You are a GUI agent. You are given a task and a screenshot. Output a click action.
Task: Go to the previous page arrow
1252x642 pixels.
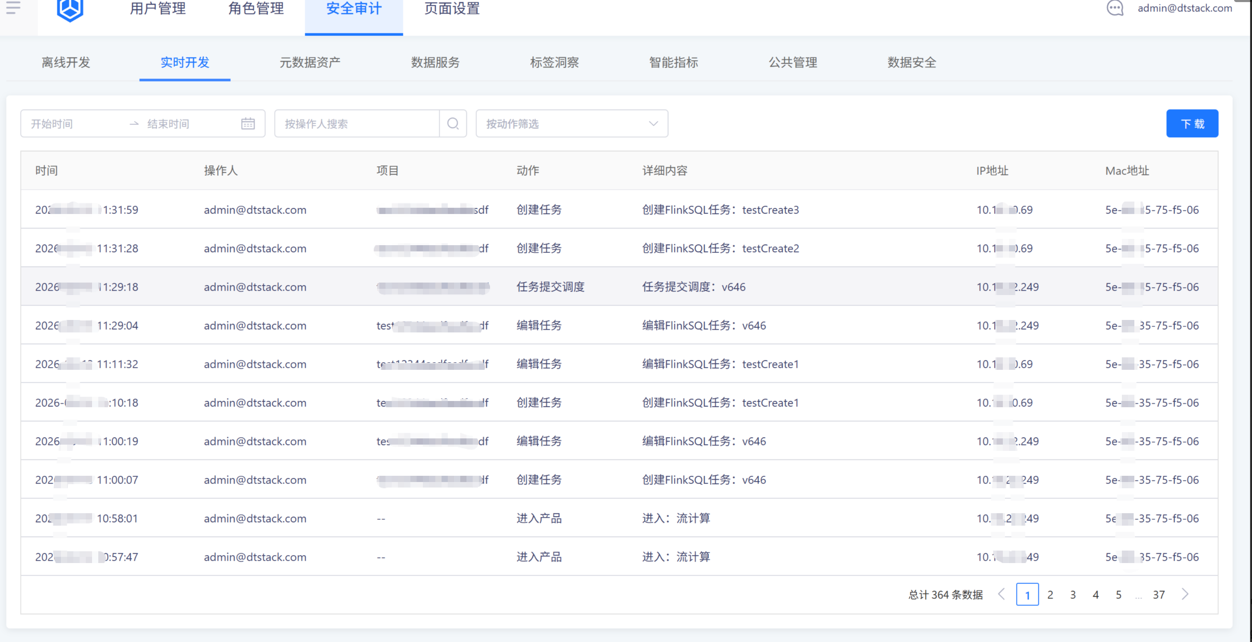pos(1001,594)
